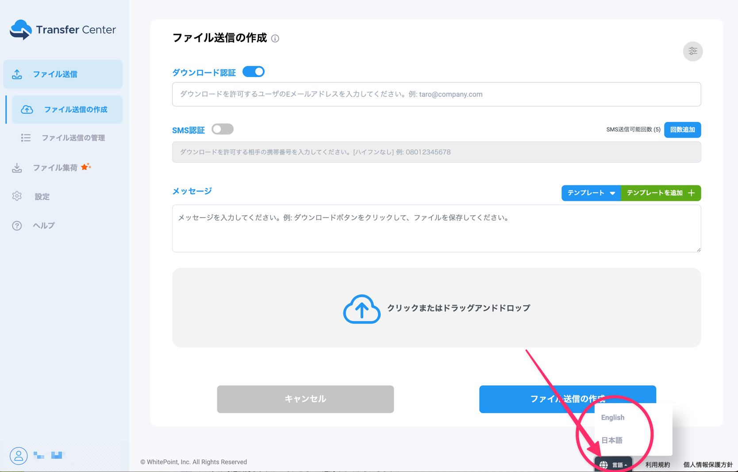Open the filter settings sliders icon
The image size is (738, 472).
click(692, 51)
